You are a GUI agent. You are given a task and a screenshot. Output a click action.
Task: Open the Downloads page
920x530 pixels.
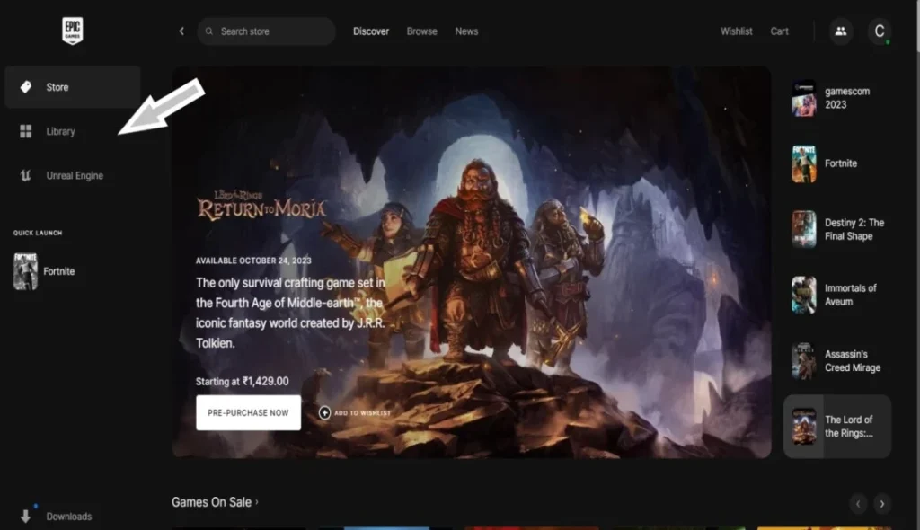pyautogui.click(x=68, y=517)
